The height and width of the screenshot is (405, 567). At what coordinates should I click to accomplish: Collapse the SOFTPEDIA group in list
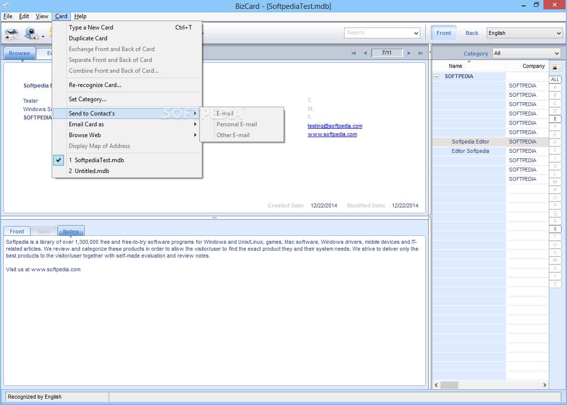point(437,77)
